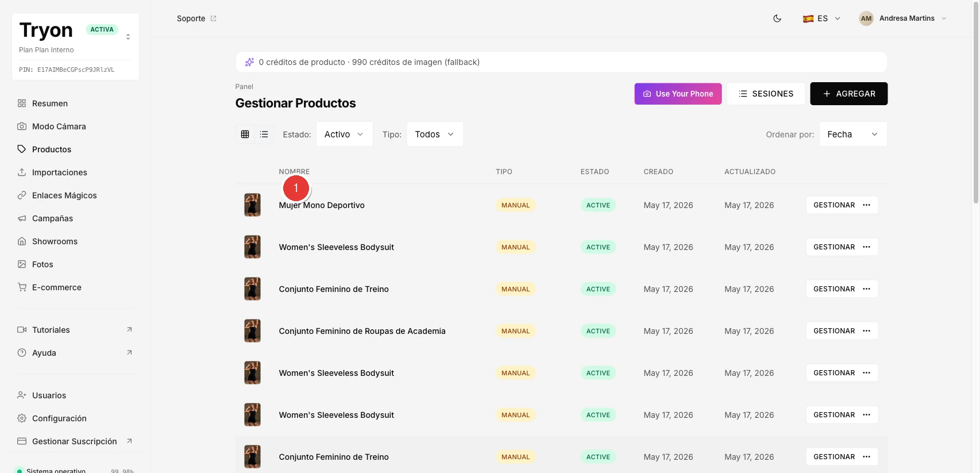Click the Campañas megaphone icon
The image size is (980, 473).
(x=22, y=218)
